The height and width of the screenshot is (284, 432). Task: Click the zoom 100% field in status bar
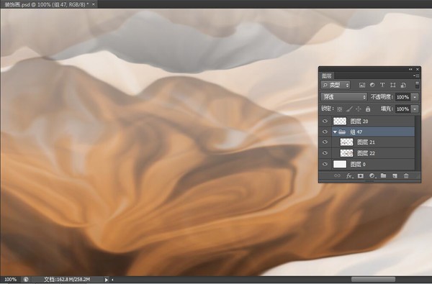point(11,279)
